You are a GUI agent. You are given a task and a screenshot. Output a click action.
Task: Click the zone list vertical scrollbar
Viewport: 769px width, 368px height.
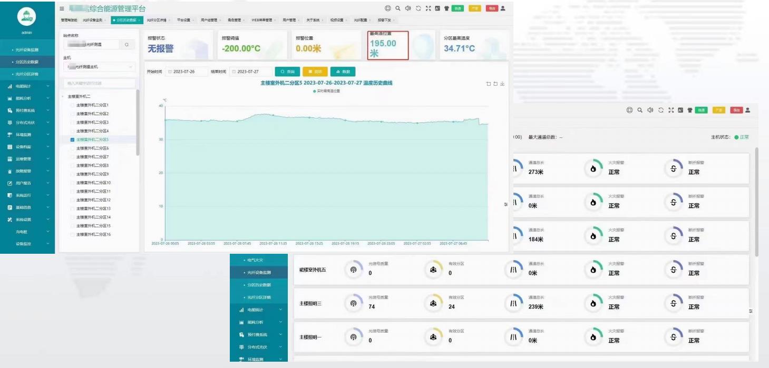pos(138,121)
